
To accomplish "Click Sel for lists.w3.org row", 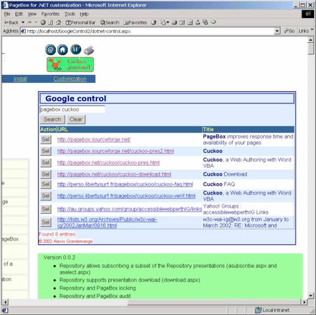I will [46, 222].
